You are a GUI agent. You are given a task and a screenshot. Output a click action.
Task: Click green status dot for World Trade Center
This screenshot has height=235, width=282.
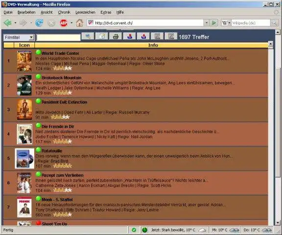[38, 52]
